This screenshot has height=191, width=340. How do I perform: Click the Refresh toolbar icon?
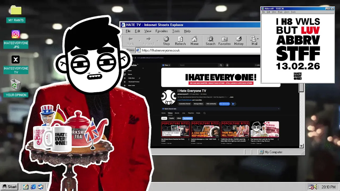tap(180, 39)
